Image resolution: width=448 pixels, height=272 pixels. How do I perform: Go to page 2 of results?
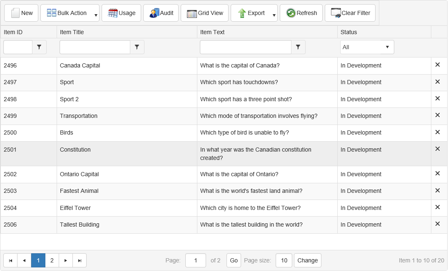click(x=52, y=260)
